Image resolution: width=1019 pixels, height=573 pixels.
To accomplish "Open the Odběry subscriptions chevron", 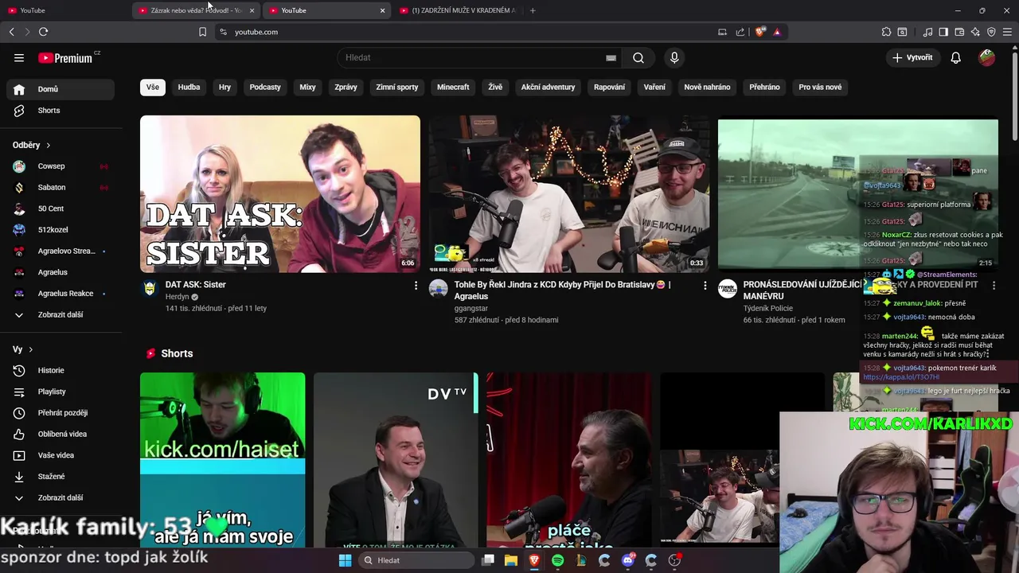I will click(x=48, y=145).
